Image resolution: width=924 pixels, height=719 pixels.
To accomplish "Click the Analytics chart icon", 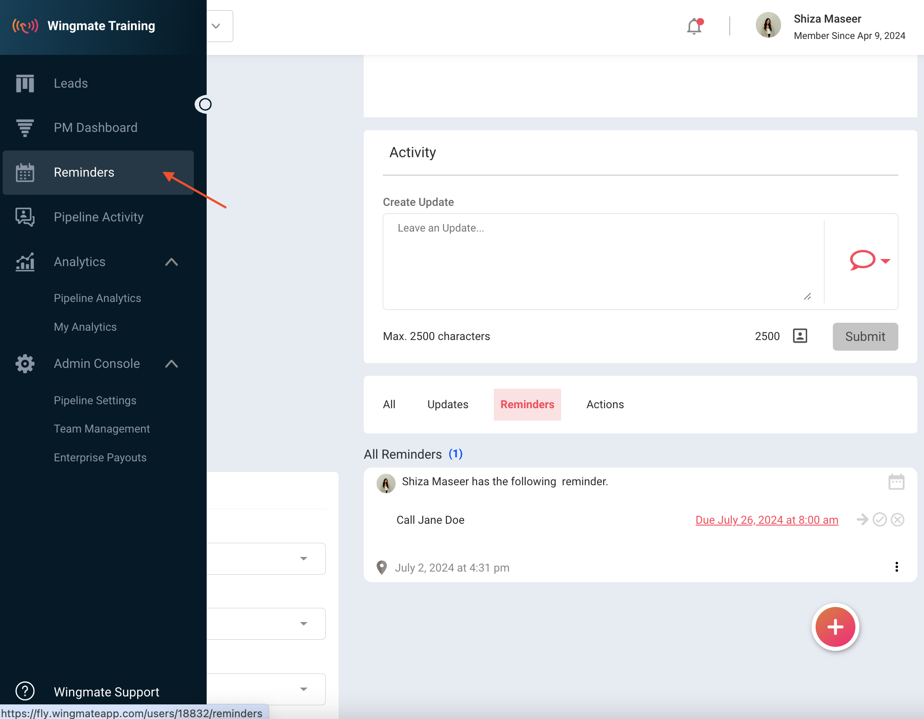I will (25, 262).
